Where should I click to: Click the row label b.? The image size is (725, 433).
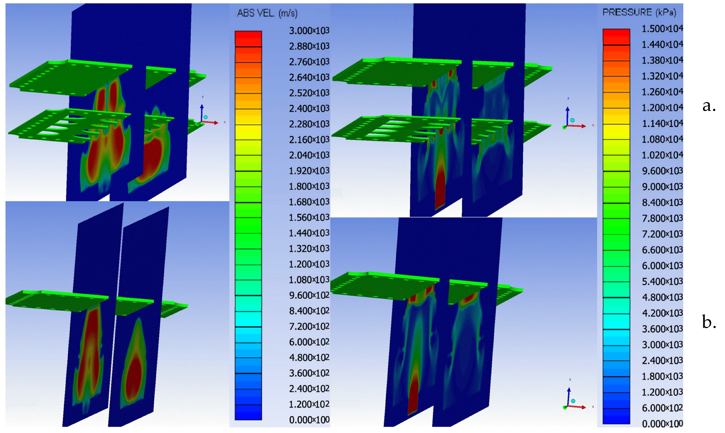[709, 322]
